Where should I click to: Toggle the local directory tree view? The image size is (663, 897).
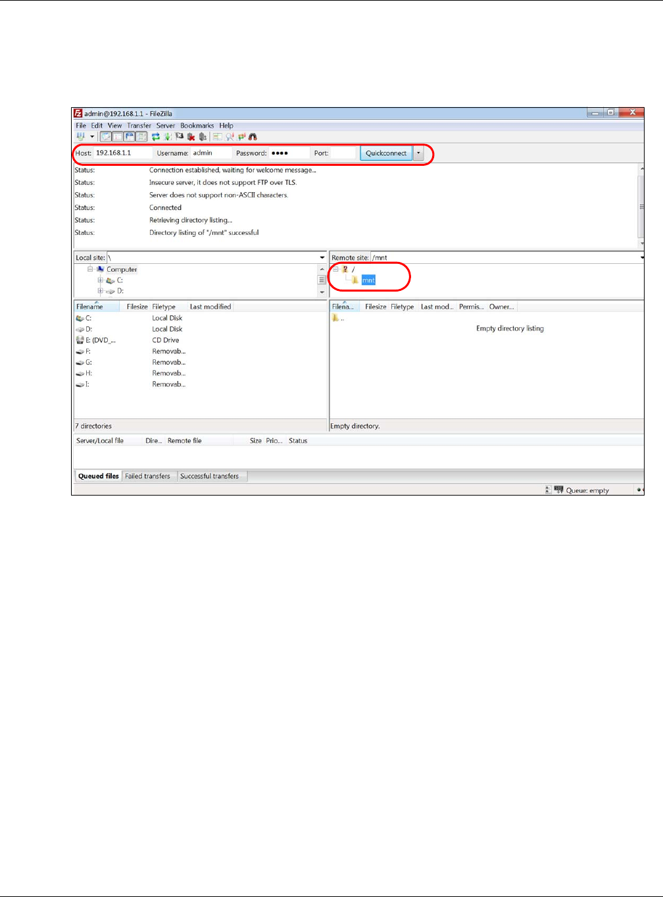pos(117,137)
